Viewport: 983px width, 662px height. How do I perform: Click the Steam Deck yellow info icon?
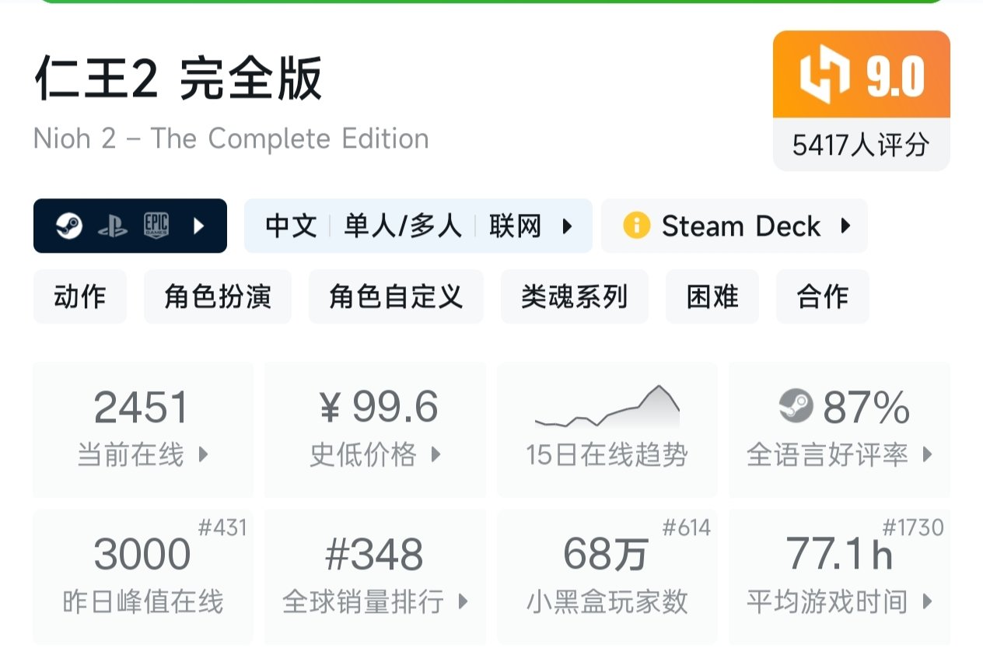point(636,226)
